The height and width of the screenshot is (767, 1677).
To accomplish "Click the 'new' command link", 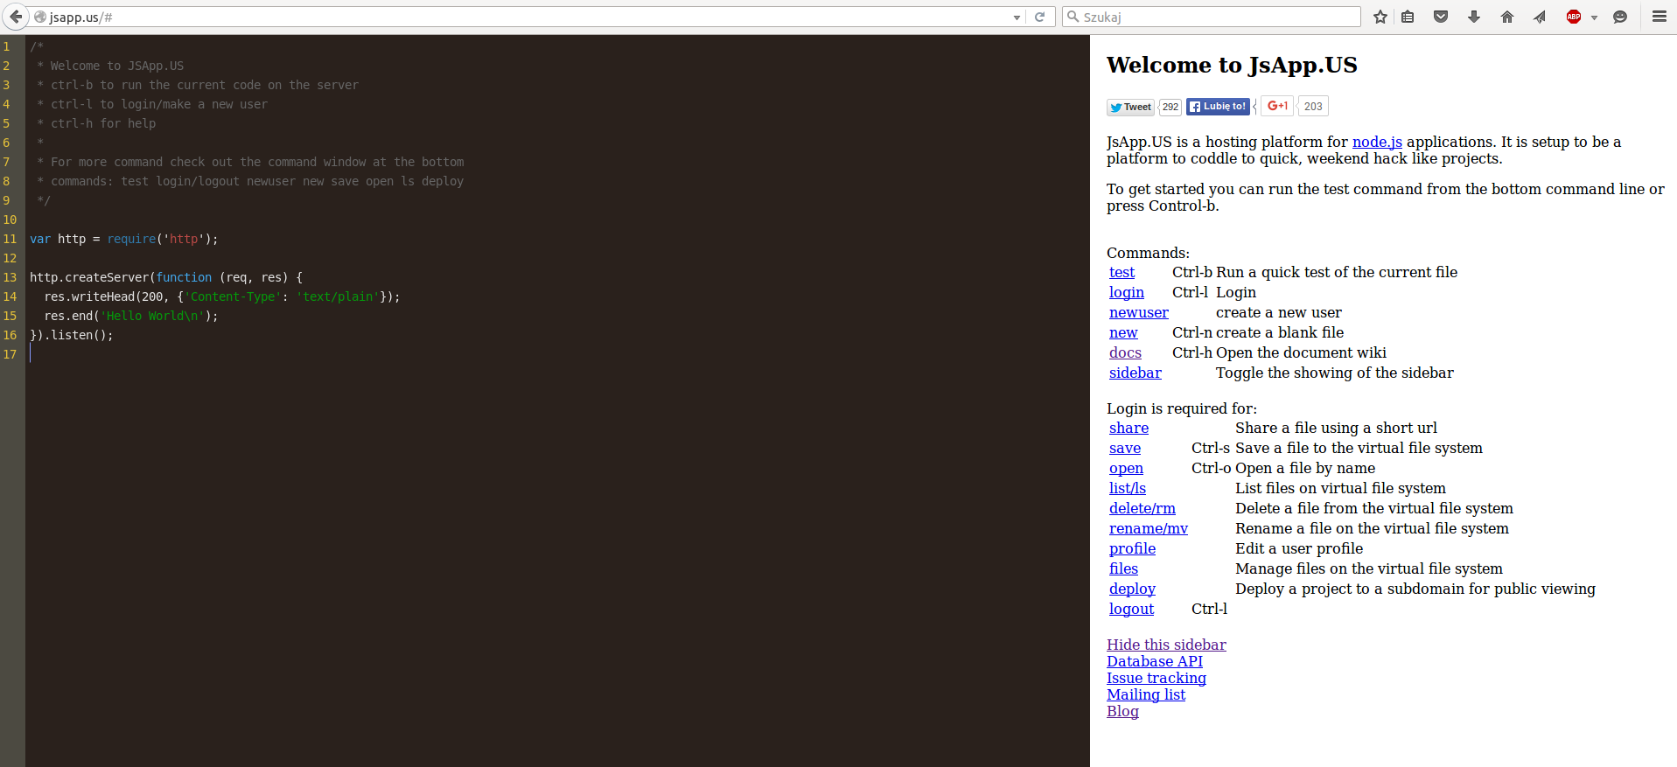I will pyautogui.click(x=1123, y=332).
